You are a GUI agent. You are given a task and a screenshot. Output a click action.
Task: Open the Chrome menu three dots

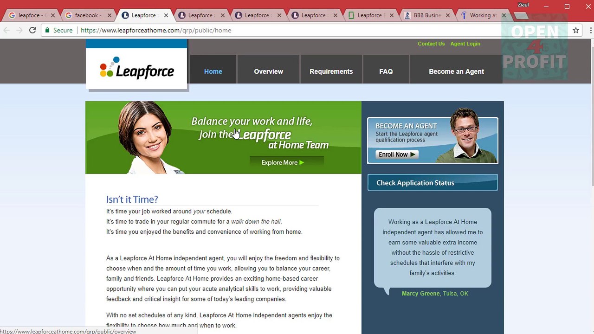click(591, 30)
